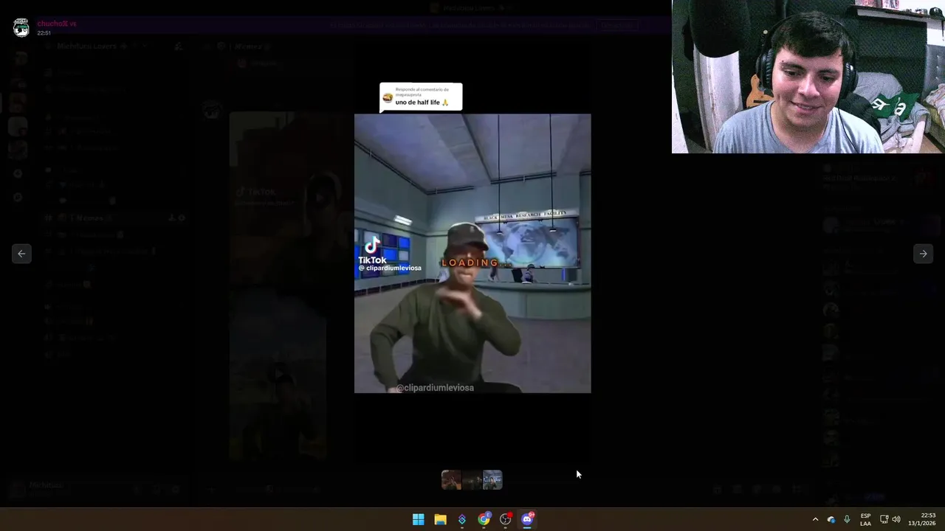Open File Explorer from the taskbar
Image resolution: width=945 pixels, height=531 pixels.
tap(440, 519)
